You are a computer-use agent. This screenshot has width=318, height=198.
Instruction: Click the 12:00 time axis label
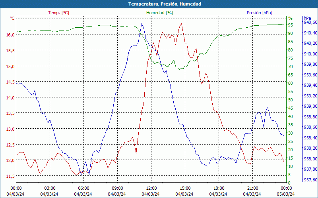[151, 188]
